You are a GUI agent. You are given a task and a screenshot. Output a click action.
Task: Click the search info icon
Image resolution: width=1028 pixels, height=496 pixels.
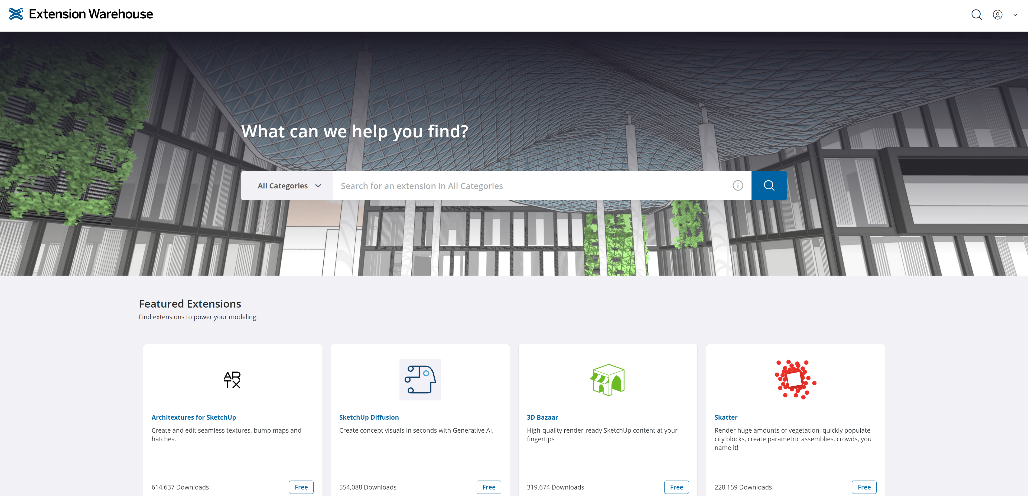pyautogui.click(x=737, y=185)
